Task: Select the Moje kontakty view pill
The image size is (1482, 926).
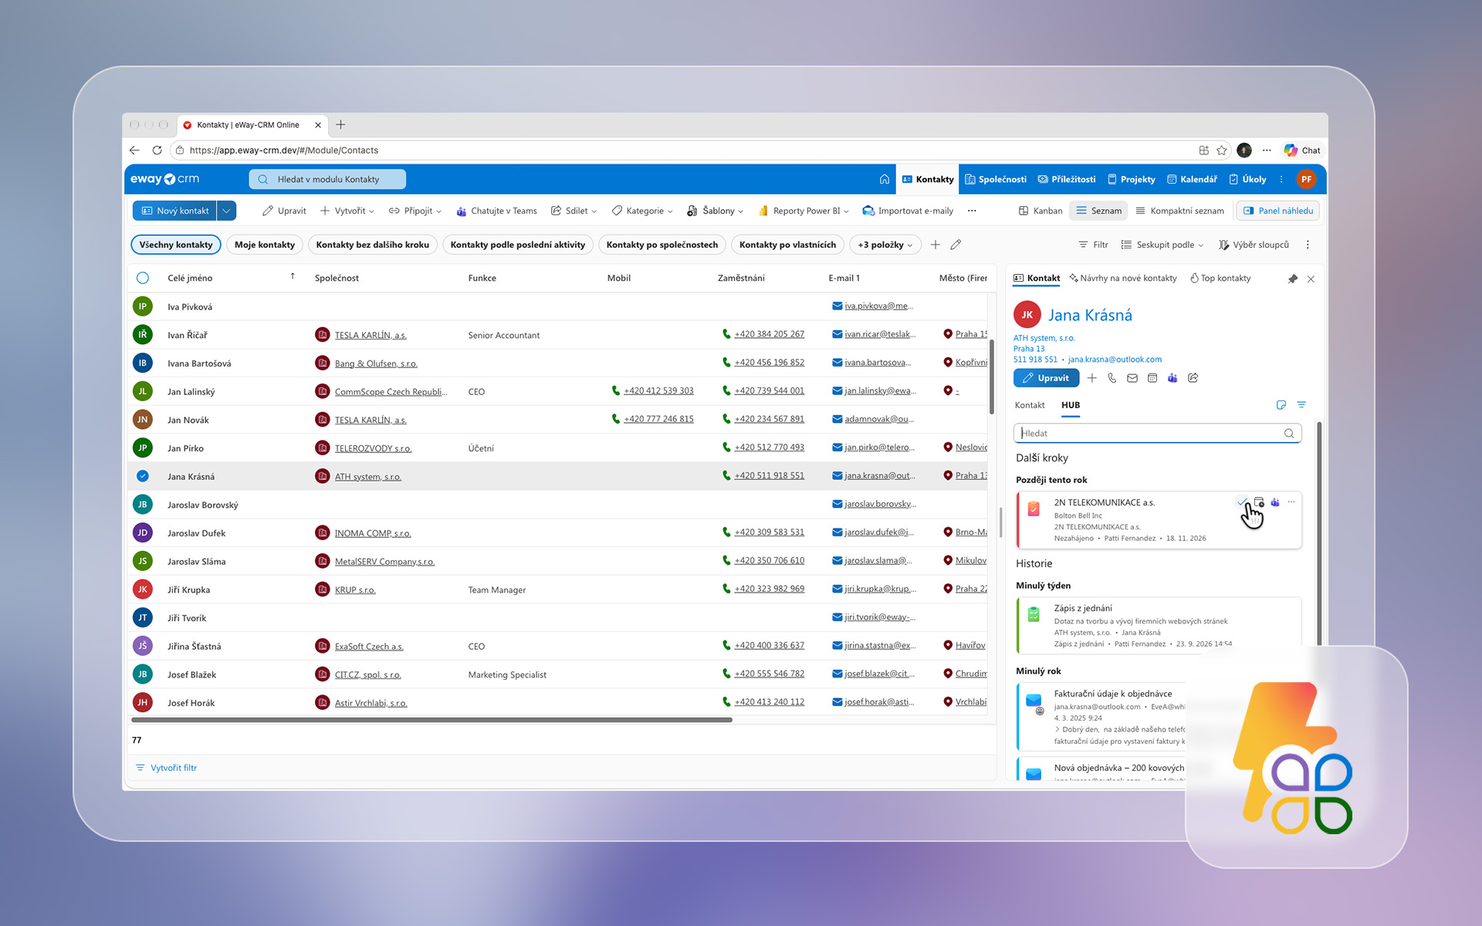Action: coord(265,245)
